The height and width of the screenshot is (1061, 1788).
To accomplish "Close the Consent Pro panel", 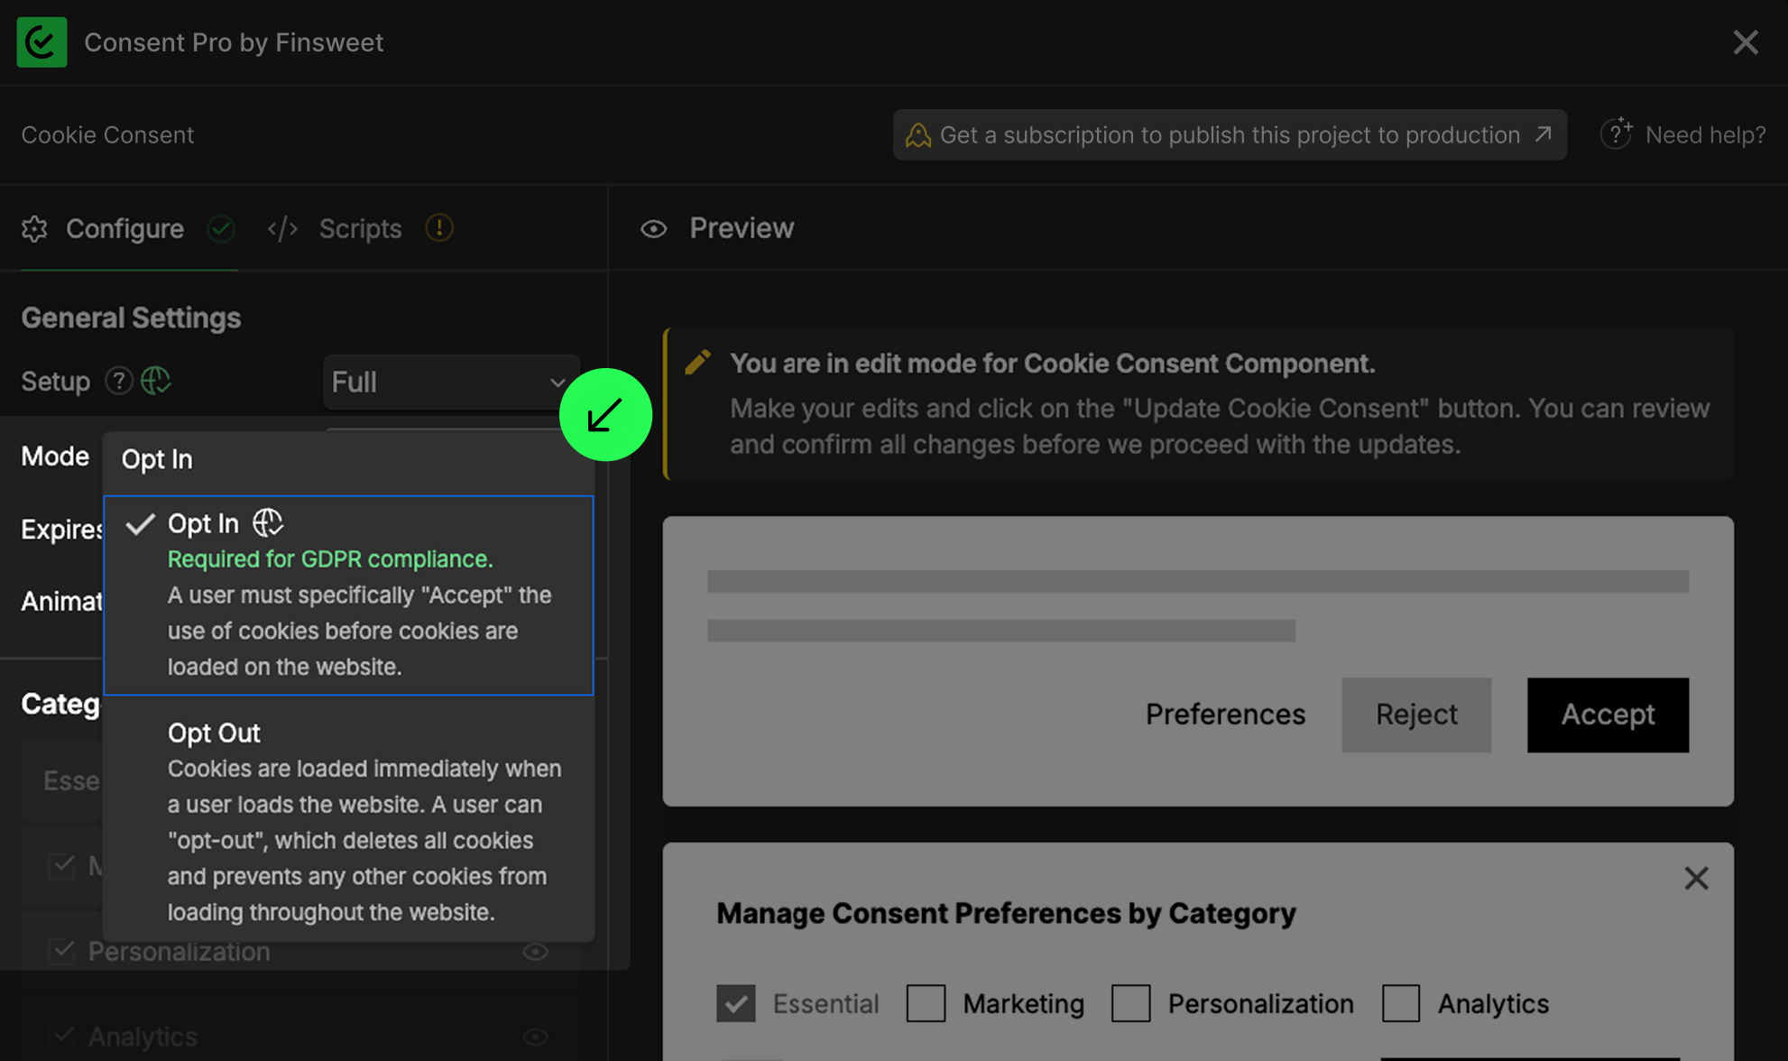I will pyautogui.click(x=1746, y=42).
